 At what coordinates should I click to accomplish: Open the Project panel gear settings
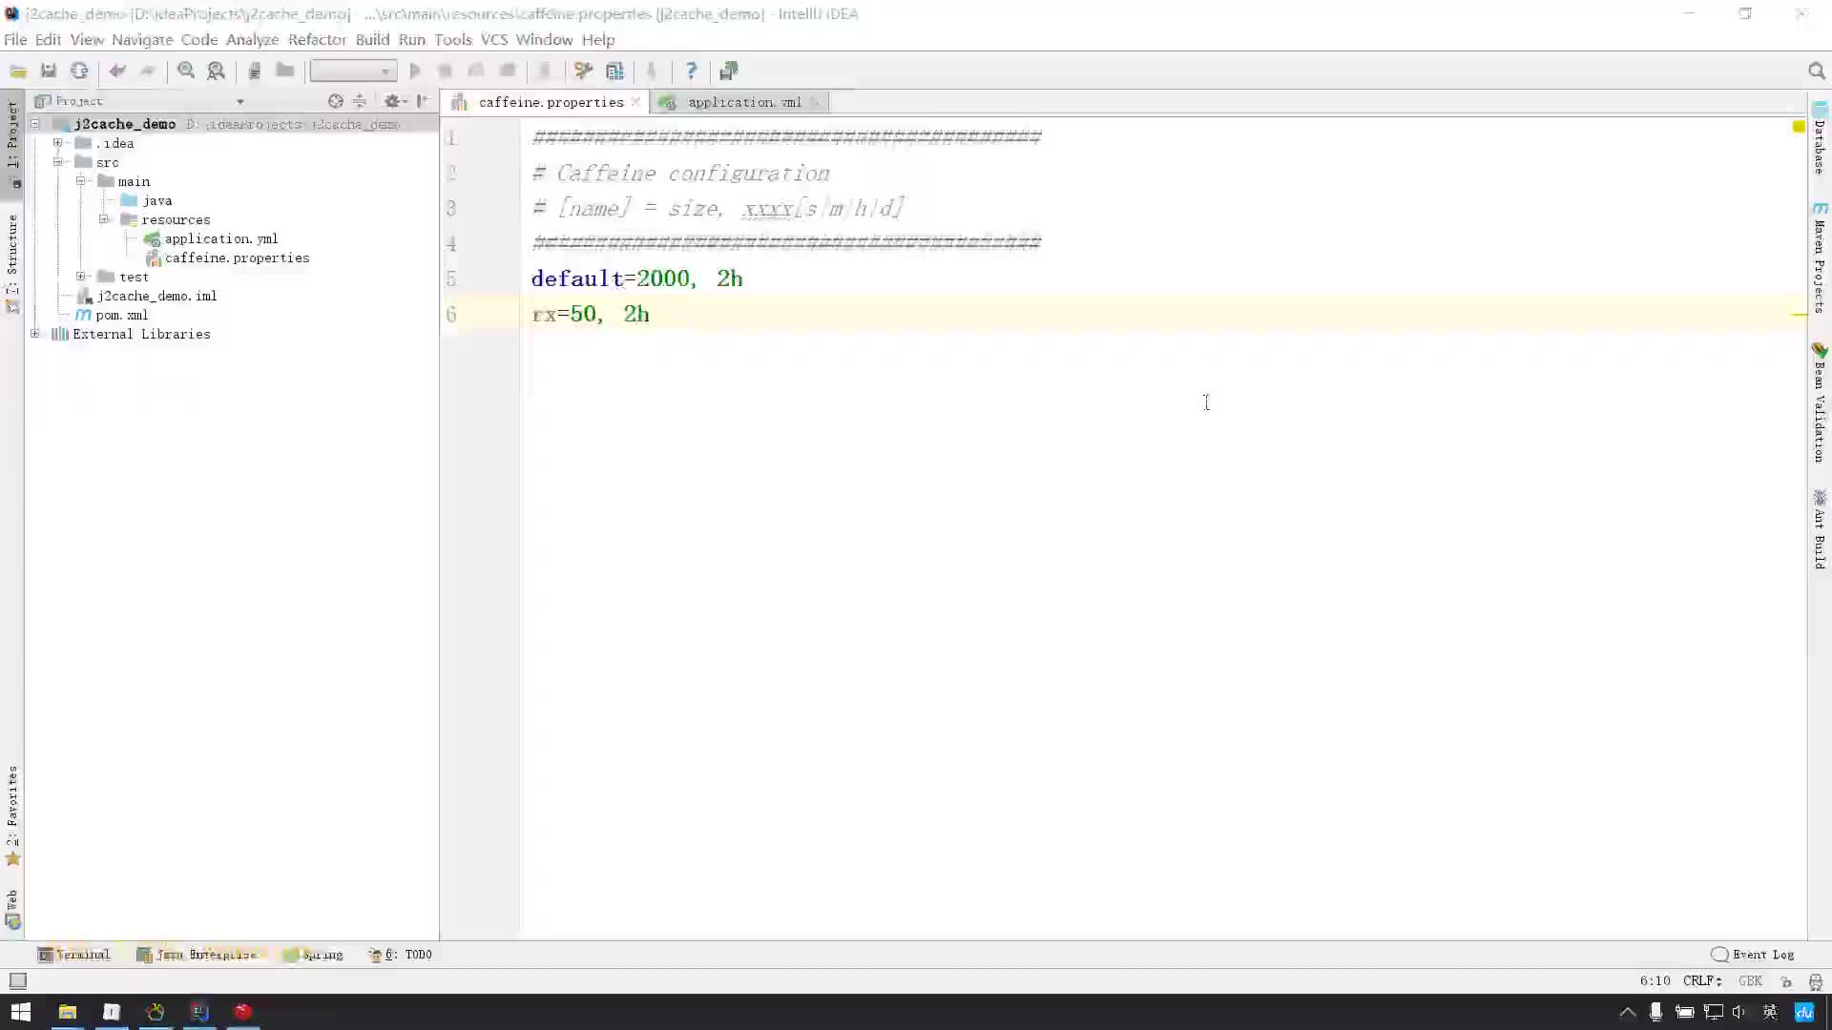click(393, 101)
